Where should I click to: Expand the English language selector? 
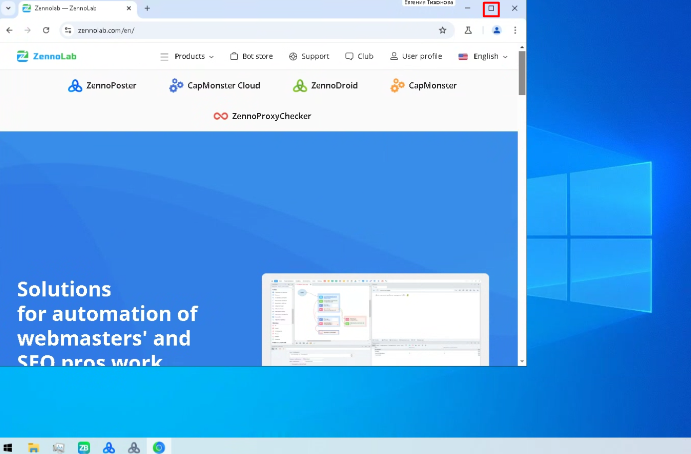pyautogui.click(x=483, y=56)
